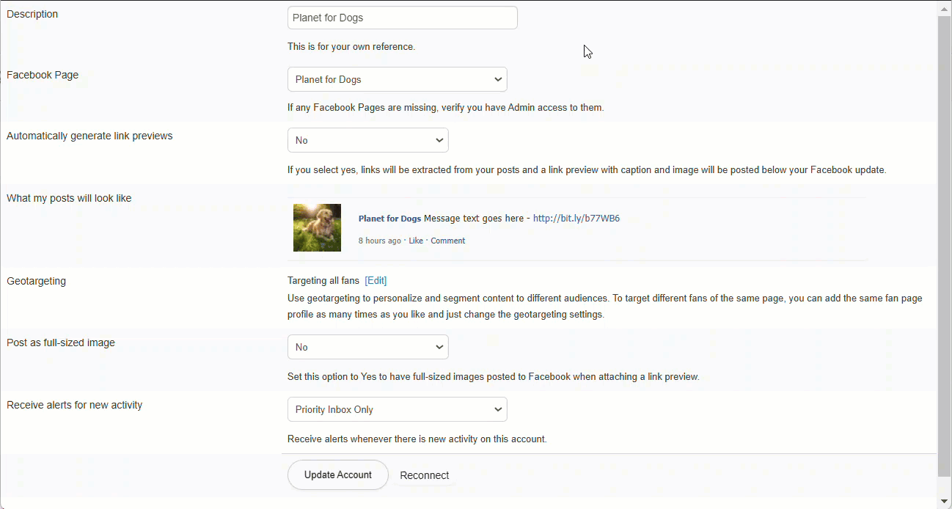Click the scrollbar up arrow

click(944, 8)
